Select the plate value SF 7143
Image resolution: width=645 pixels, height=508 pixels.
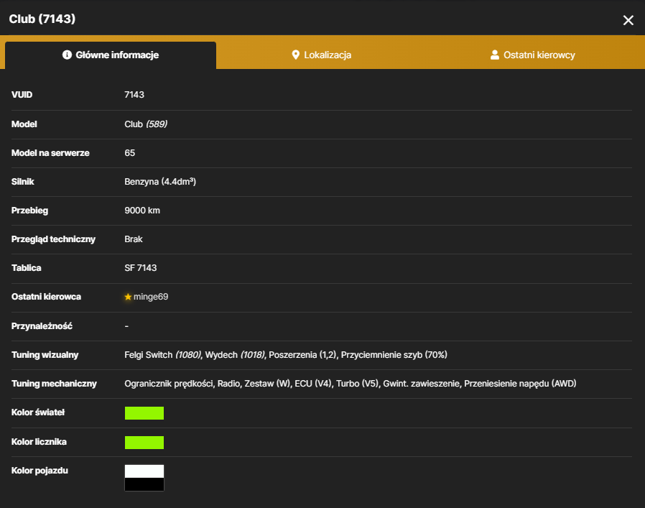tap(140, 268)
